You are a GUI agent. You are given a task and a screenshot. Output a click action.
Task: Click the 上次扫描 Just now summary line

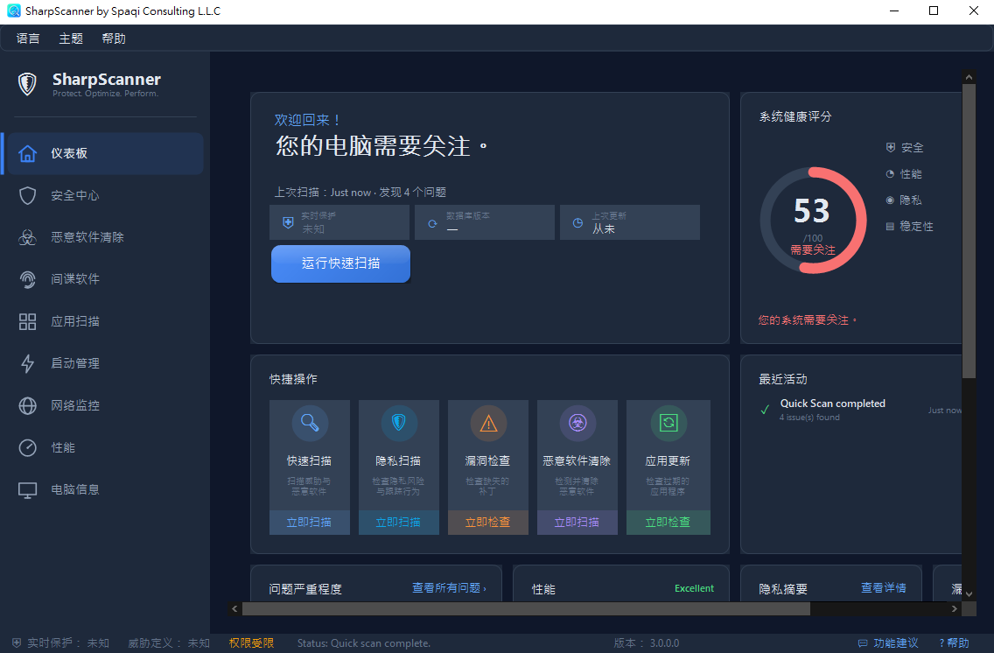(x=360, y=192)
